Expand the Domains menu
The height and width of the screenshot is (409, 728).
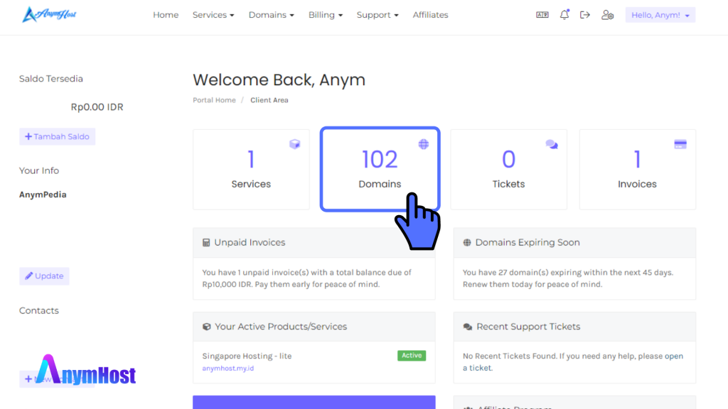point(271,14)
